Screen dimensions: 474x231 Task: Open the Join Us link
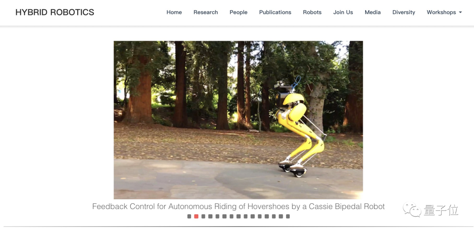(343, 12)
